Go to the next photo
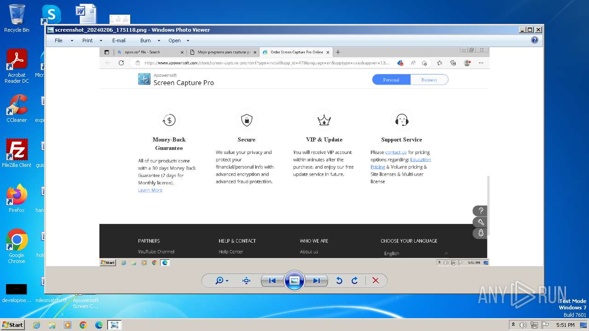Viewport: 589px width, 331px height. pos(317,281)
